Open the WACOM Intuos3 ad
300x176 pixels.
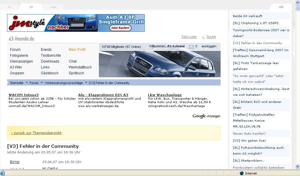(24, 95)
